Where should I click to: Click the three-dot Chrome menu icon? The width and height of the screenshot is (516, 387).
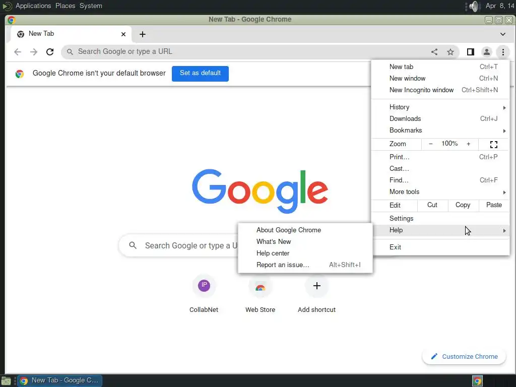[x=503, y=52]
